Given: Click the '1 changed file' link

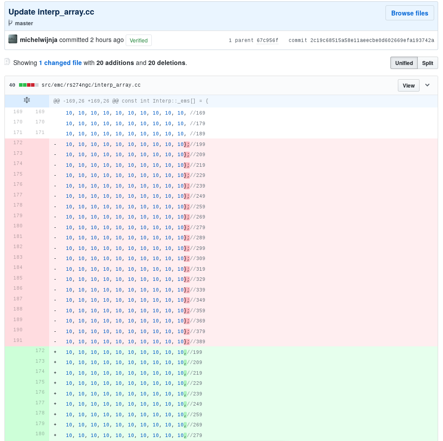Looking at the screenshot, I should (x=60, y=63).
